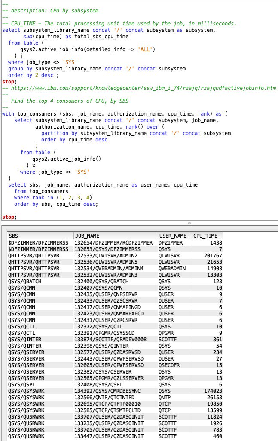Select job 132534/QWEBADMIN/ADMIN4
The width and height of the screenshot is (278, 441).
point(109,268)
